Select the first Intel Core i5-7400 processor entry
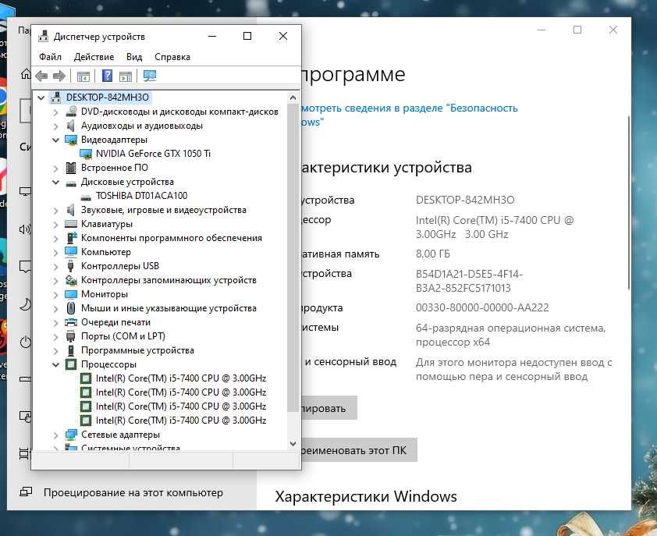 (x=180, y=378)
